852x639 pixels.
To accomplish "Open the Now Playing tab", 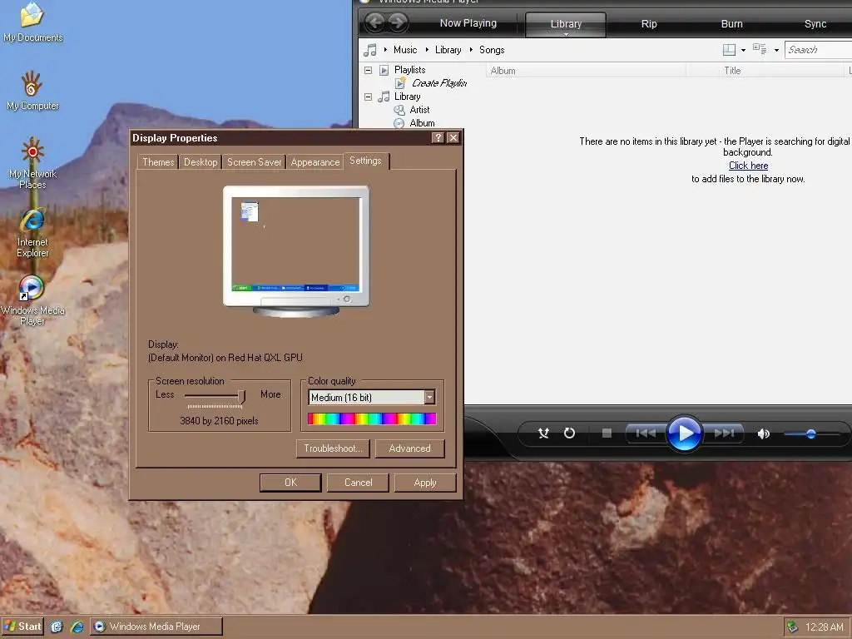I will point(468,23).
